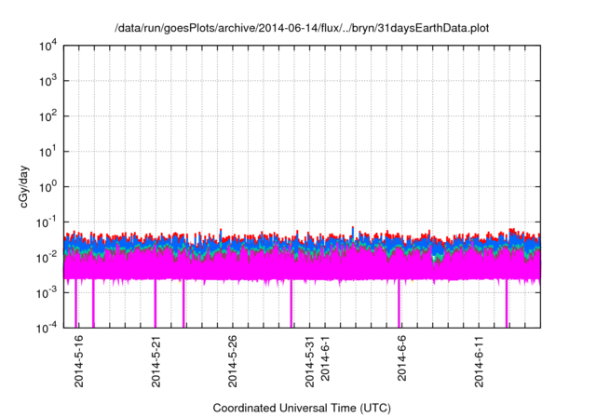
Task: Select the 2014-5-21 date label
Action: click(x=156, y=361)
